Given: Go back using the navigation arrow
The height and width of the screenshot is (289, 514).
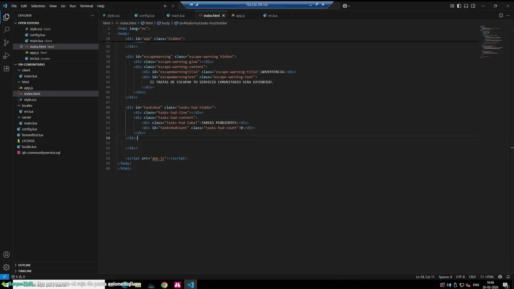Looking at the screenshot, I should (x=165, y=6).
